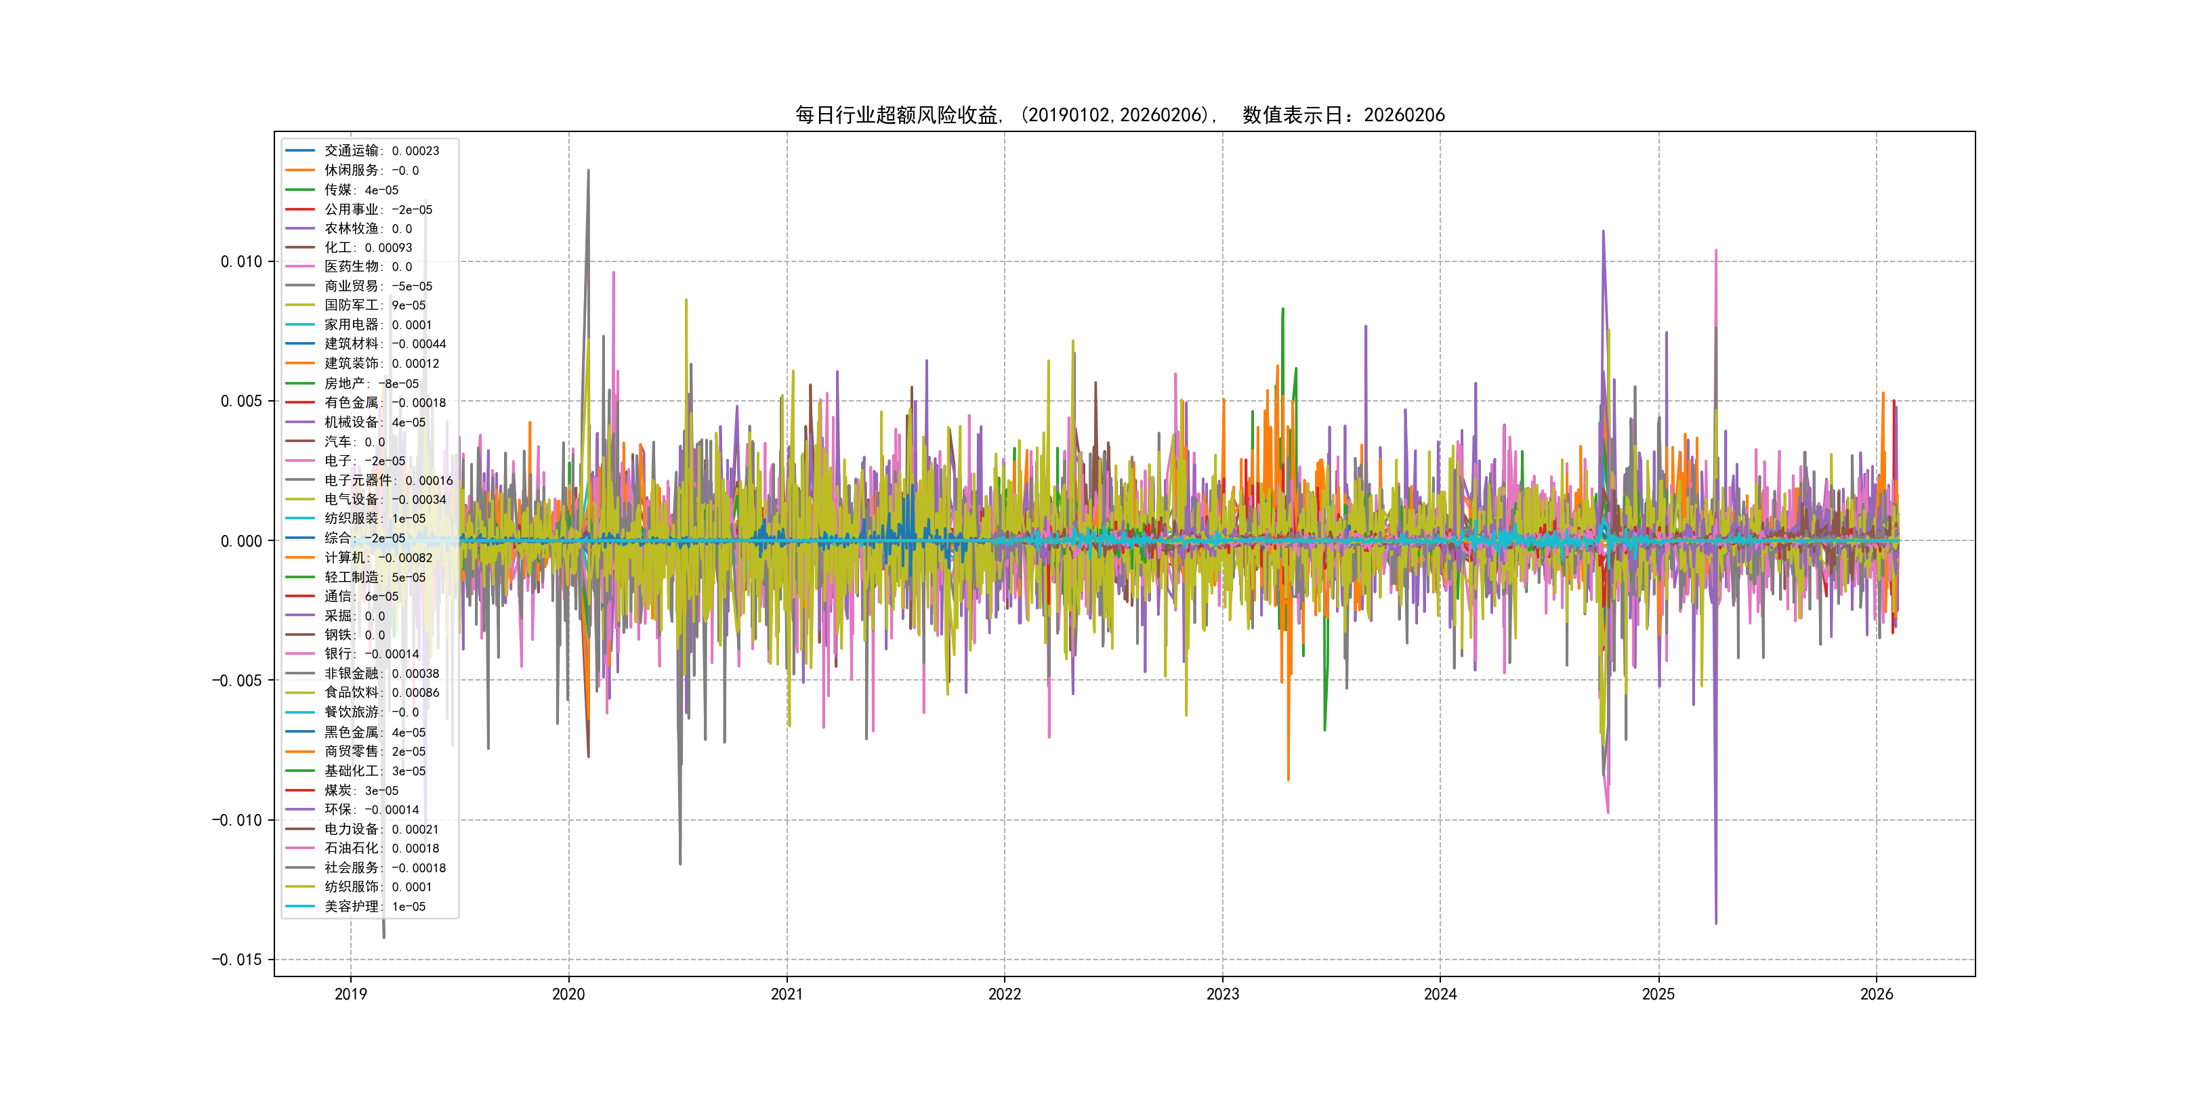Click the olive swatch next to 国防军工
This screenshot has height=1097, width=2195.
point(300,305)
